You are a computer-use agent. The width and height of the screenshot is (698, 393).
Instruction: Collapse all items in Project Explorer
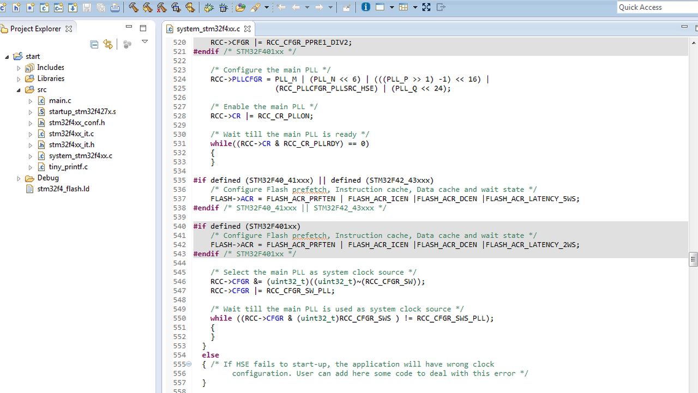pyautogui.click(x=94, y=44)
